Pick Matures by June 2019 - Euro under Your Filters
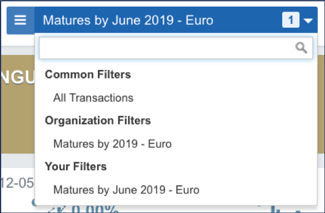This screenshot has width=325, height=213. [x=126, y=190]
